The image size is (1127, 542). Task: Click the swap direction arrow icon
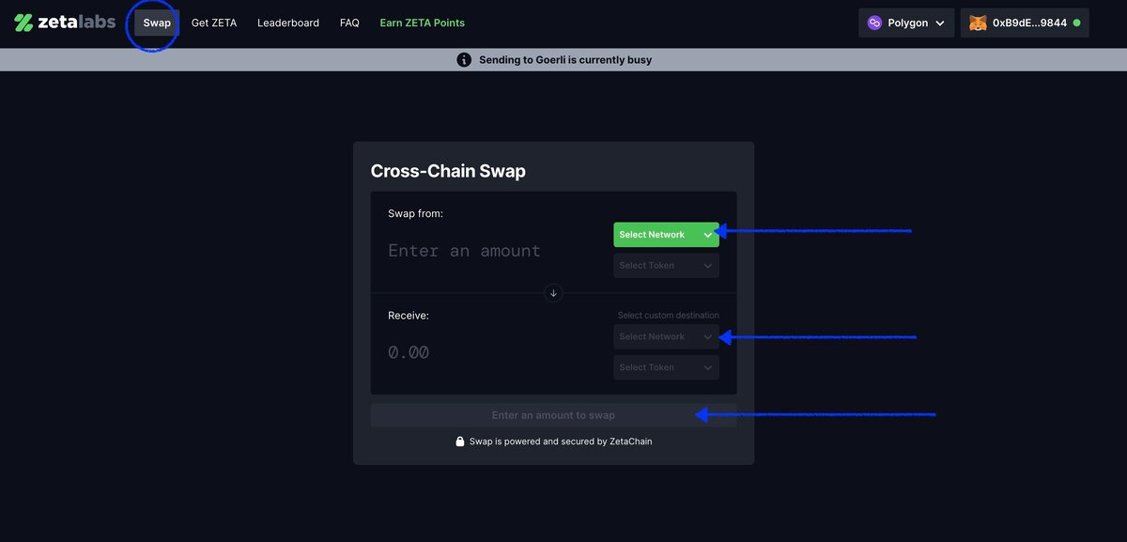coord(553,293)
